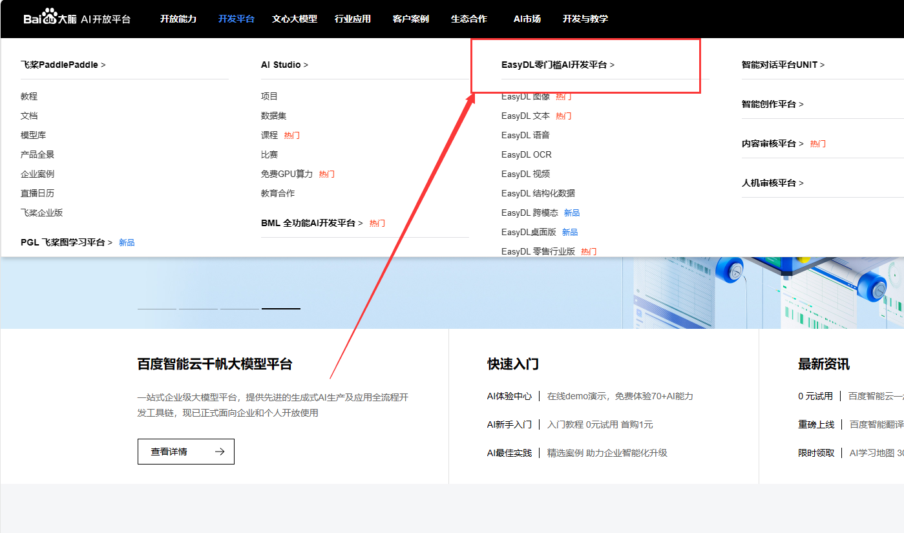Select the third carousel slide indicator
This screenshot has width=904, height=533.
(x=240, y=309)
